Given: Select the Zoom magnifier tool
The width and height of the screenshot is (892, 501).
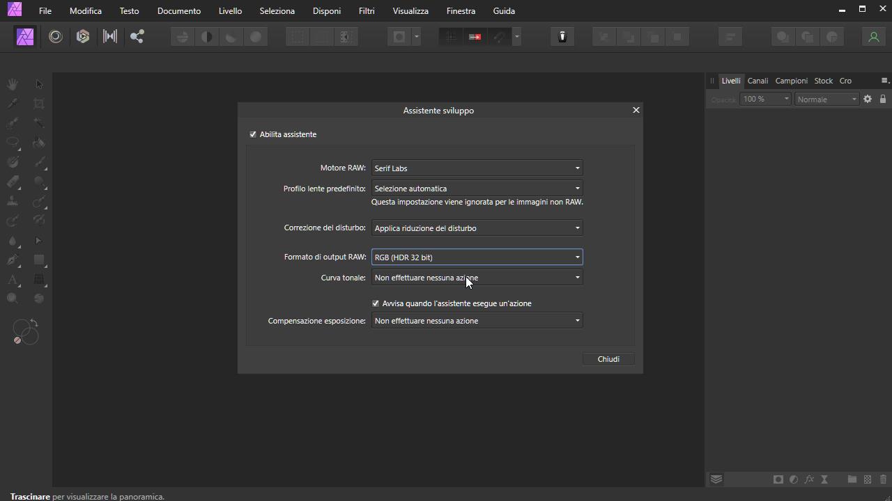Looking at the screenshot, I should 13,299.
